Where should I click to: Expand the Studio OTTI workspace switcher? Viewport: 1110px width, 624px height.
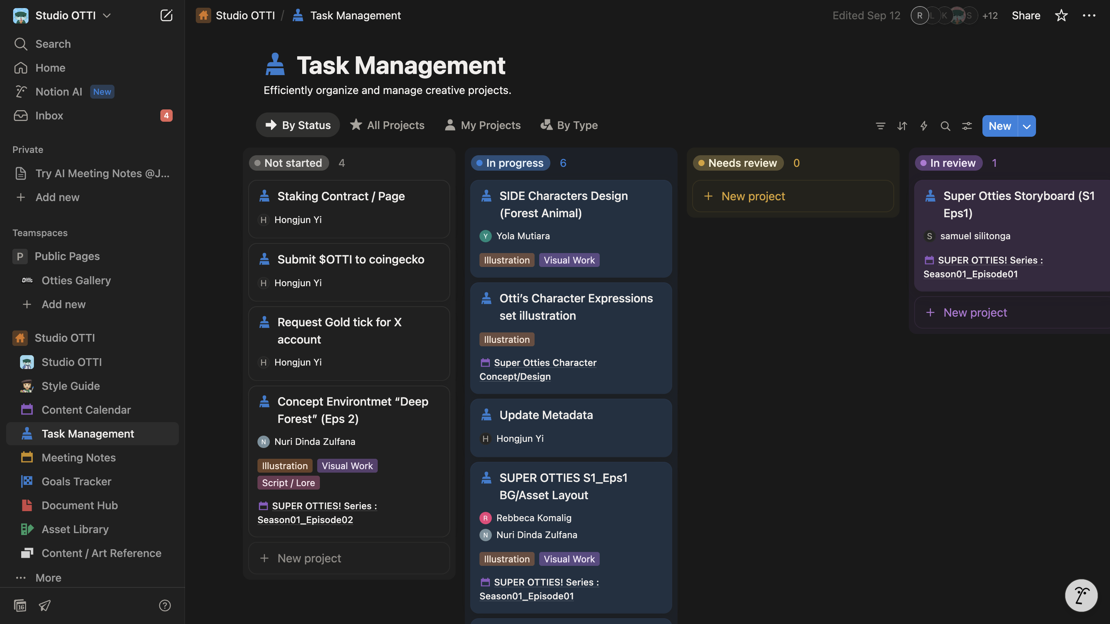[x=63, y=15]
